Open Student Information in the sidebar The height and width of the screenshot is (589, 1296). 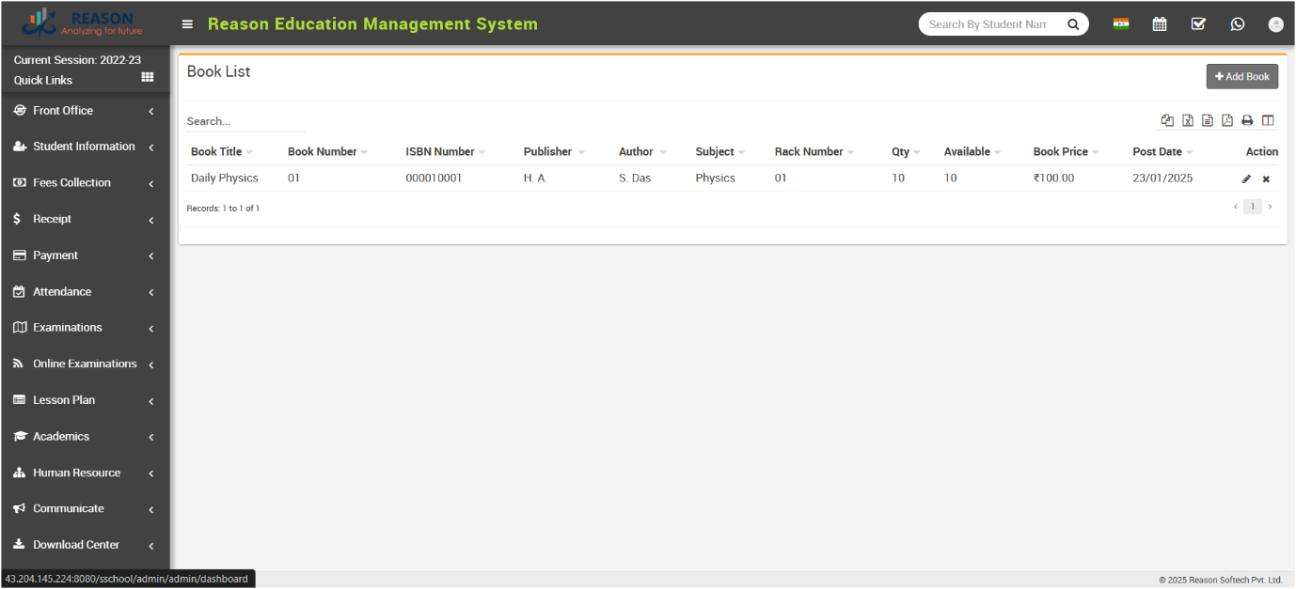point(84,147)
